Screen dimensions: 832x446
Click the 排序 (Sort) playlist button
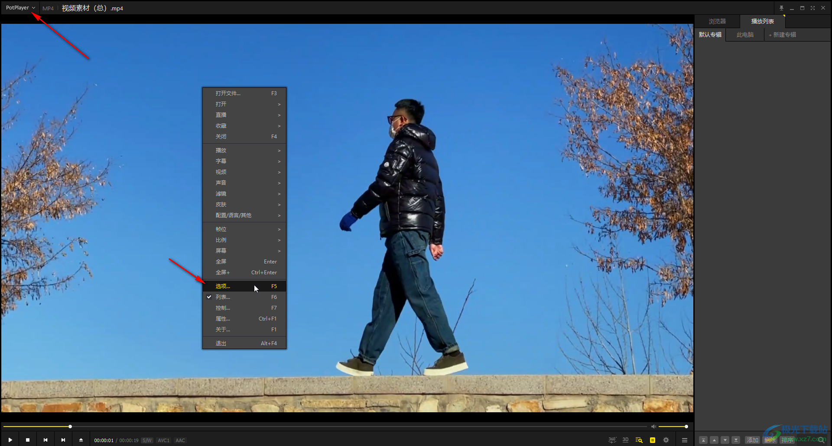(x=787, y=440)
